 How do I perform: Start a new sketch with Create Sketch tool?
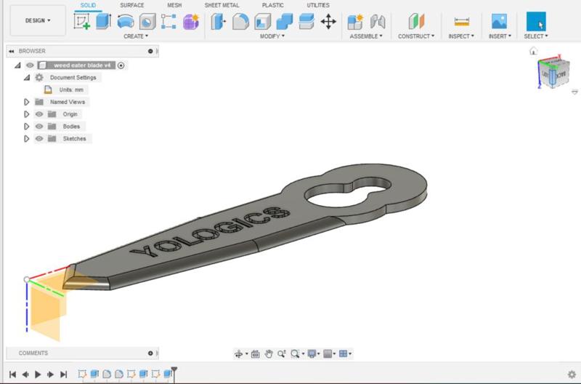(x=82, y=21)
